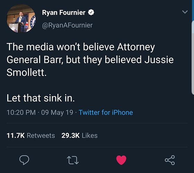Click the vertical scrollbar on the right edge
The width and height of the screenshot is (194, 173).
193,57
